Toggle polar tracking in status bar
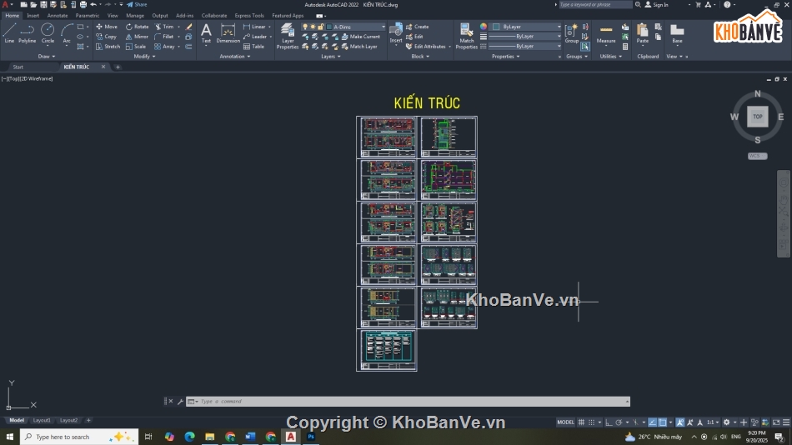792x445 pixels. [x=619, y=422]
